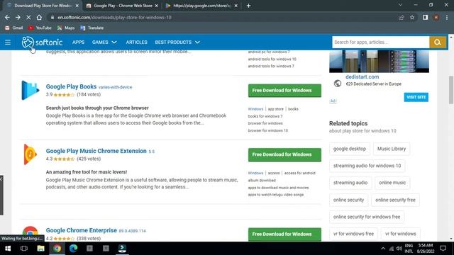
Task: Click in the Search for apps field
Action: tap(380, 42)
